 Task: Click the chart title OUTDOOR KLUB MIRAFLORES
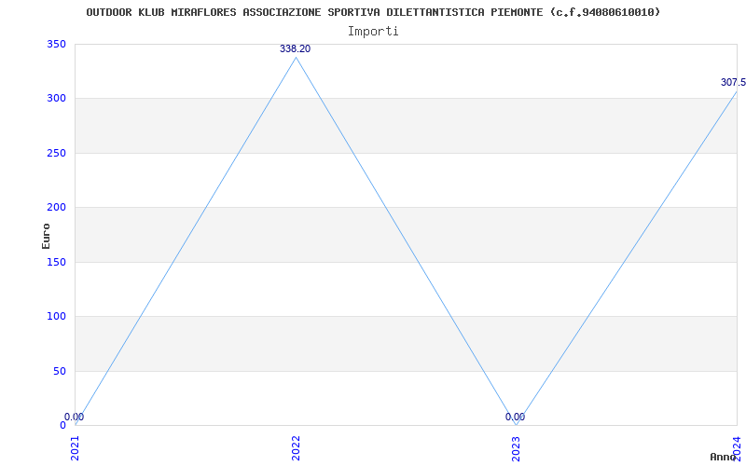tap(373, 12)
